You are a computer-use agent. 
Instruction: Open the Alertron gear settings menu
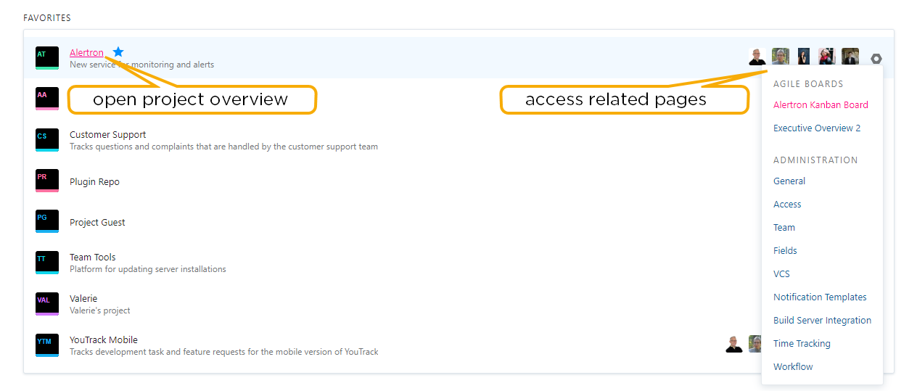click(876, 59)
